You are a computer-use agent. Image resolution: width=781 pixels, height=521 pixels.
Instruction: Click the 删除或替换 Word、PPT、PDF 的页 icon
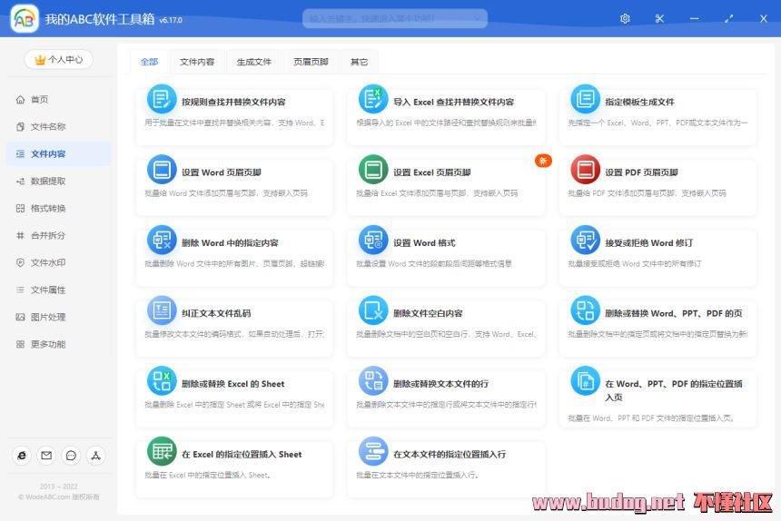[585, 310]
